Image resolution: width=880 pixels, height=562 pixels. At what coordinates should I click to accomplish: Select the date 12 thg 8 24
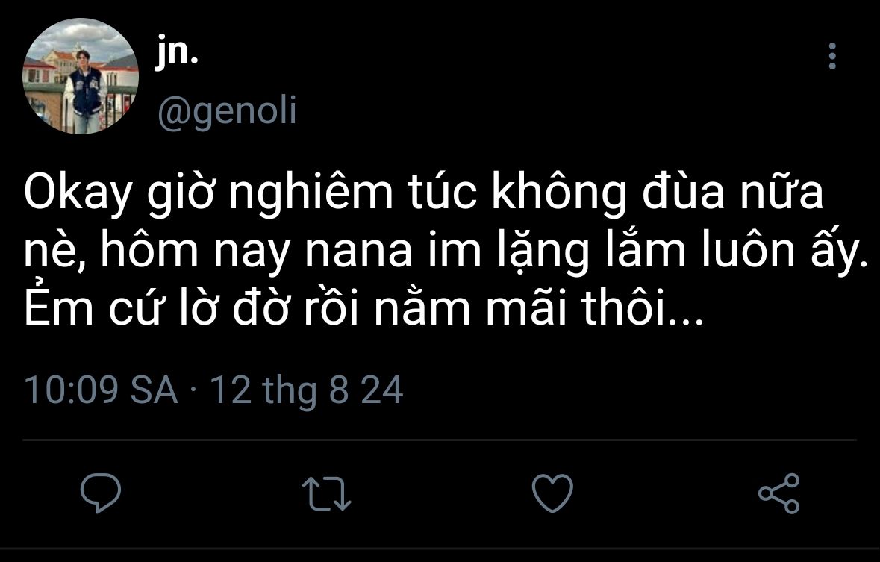click(x=307, y=390)
